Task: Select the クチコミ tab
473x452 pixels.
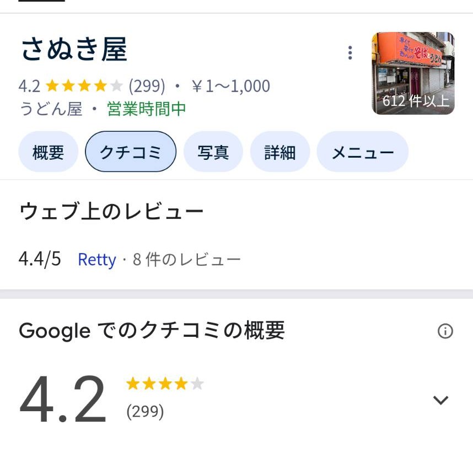Action: click(x=131, y=152)
